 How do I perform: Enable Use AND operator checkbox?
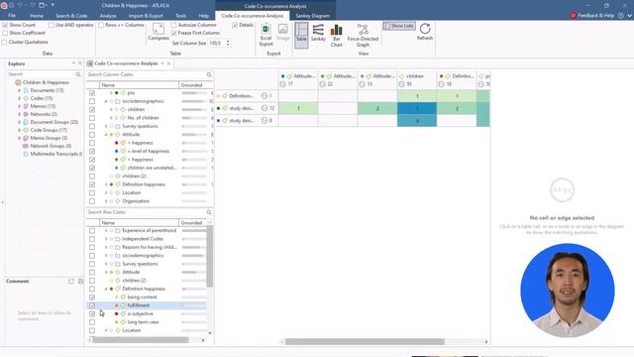click(x=52, y=25)
